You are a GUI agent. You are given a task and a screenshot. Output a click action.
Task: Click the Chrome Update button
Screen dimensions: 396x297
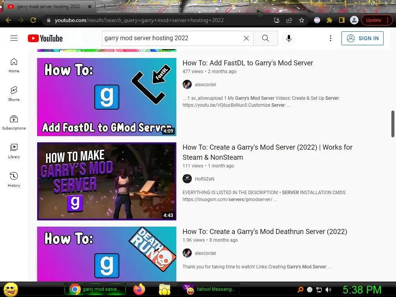377,20
